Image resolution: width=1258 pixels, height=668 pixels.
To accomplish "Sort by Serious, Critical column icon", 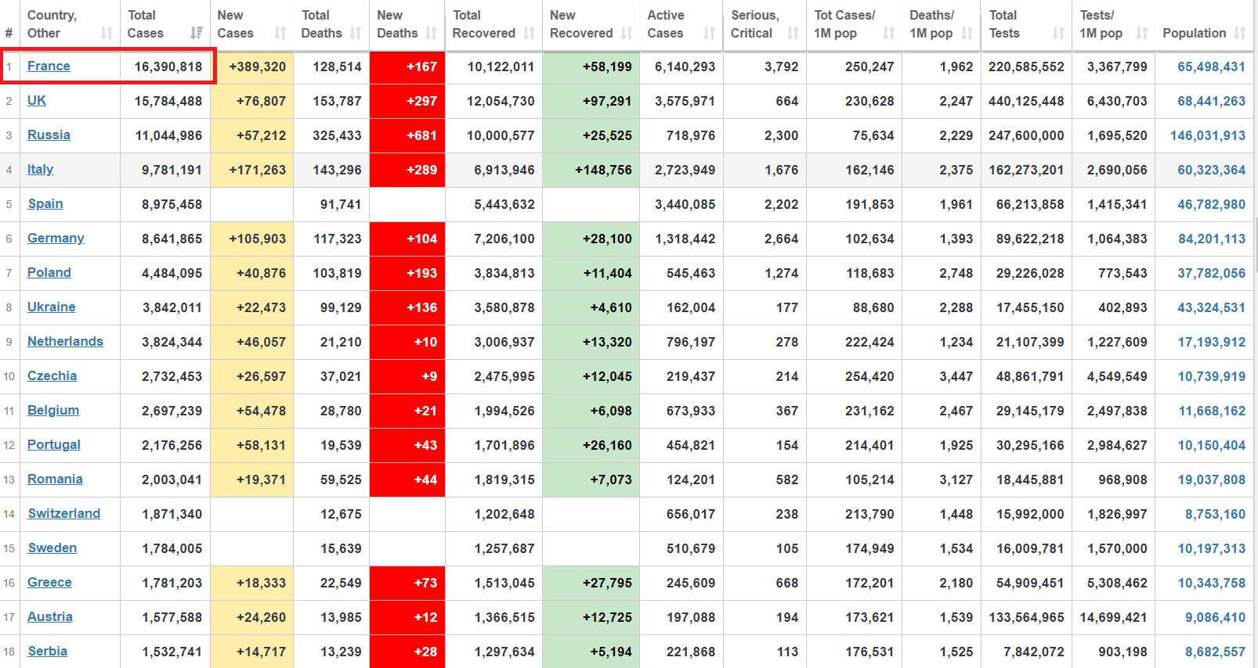I will [793, 33].
